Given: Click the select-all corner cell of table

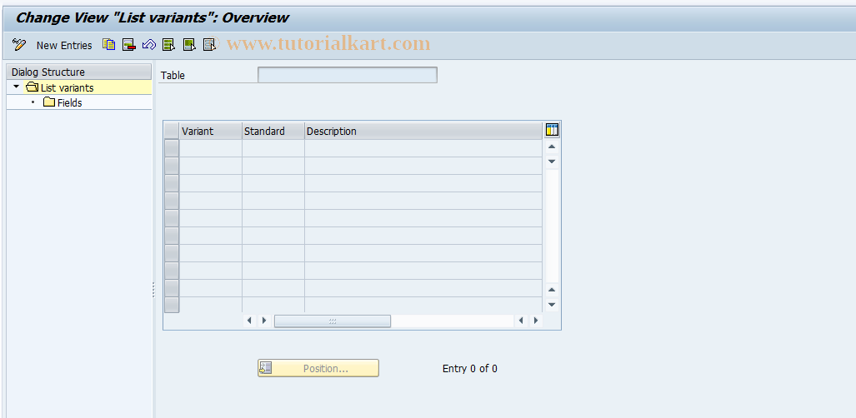Looking at the screenshot, I should 172,131.
